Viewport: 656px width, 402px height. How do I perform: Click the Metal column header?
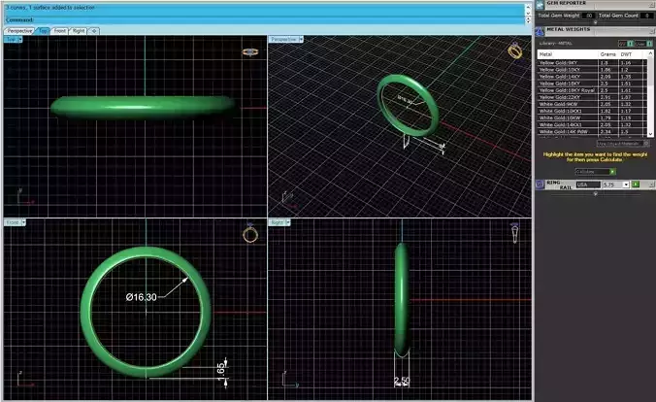point(568,54)
